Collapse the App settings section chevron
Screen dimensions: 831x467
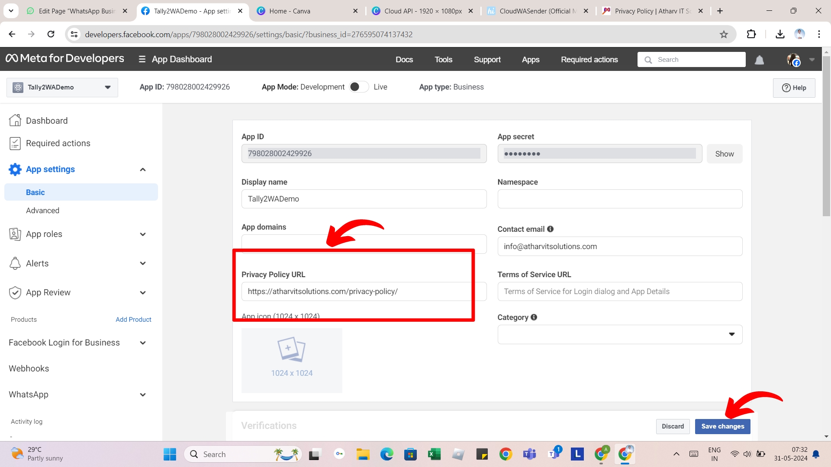pos(143,170)
